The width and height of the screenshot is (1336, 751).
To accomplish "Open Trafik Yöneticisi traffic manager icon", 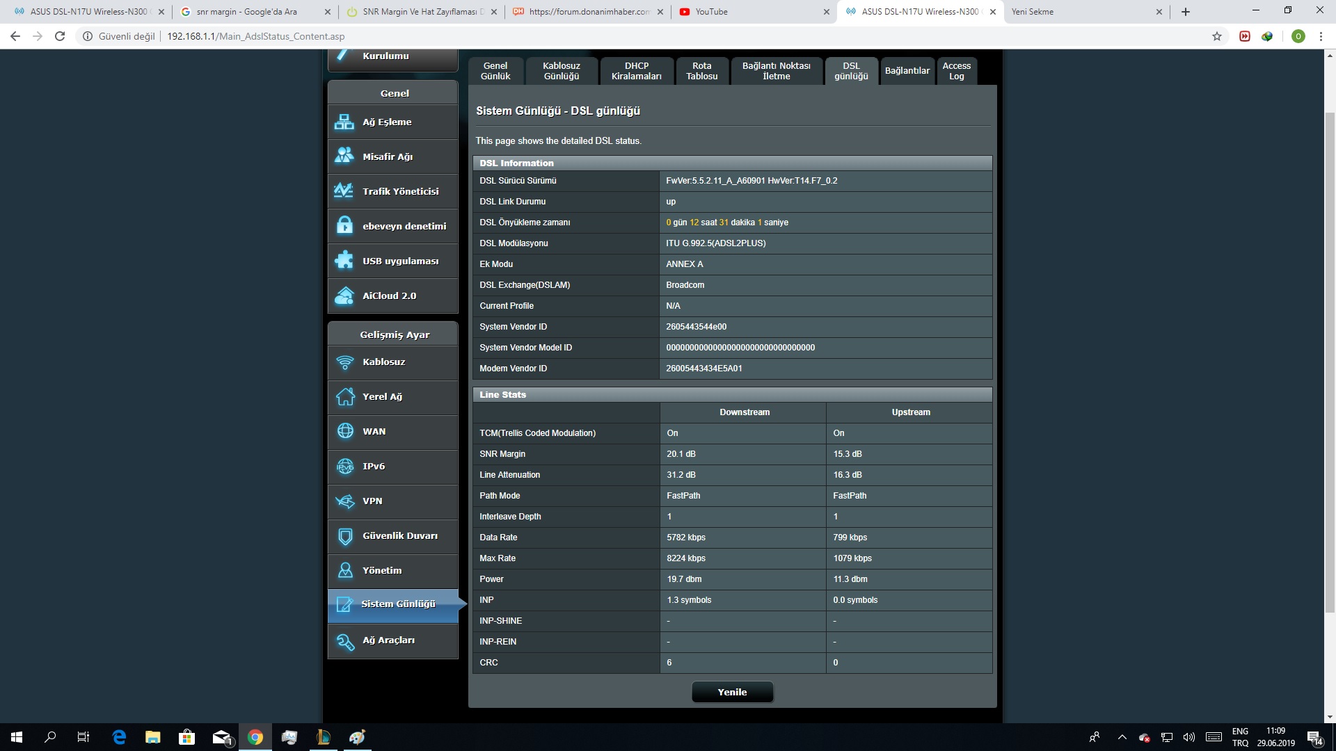I will pos(344,191).
